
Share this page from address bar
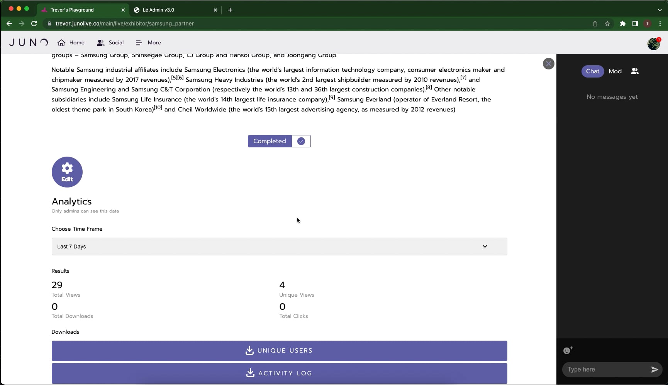[x=595, y=24]
